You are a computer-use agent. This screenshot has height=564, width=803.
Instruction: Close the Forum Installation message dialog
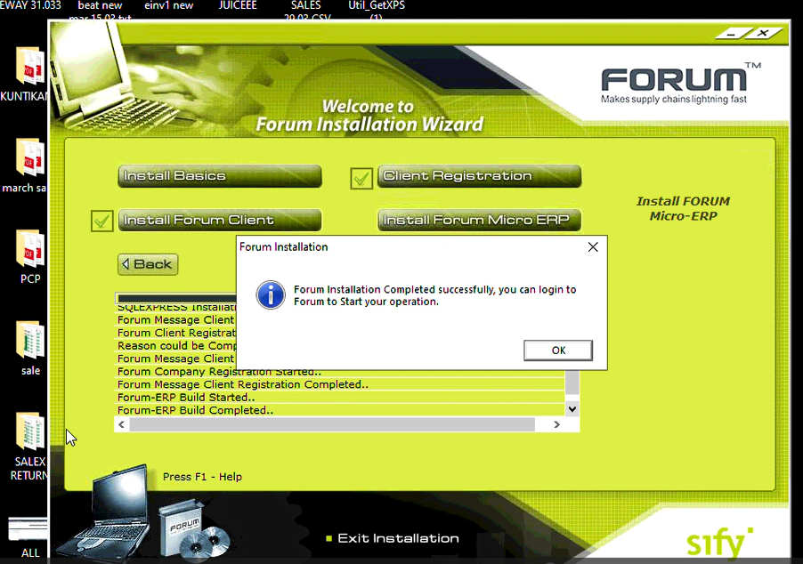(593, 247)
